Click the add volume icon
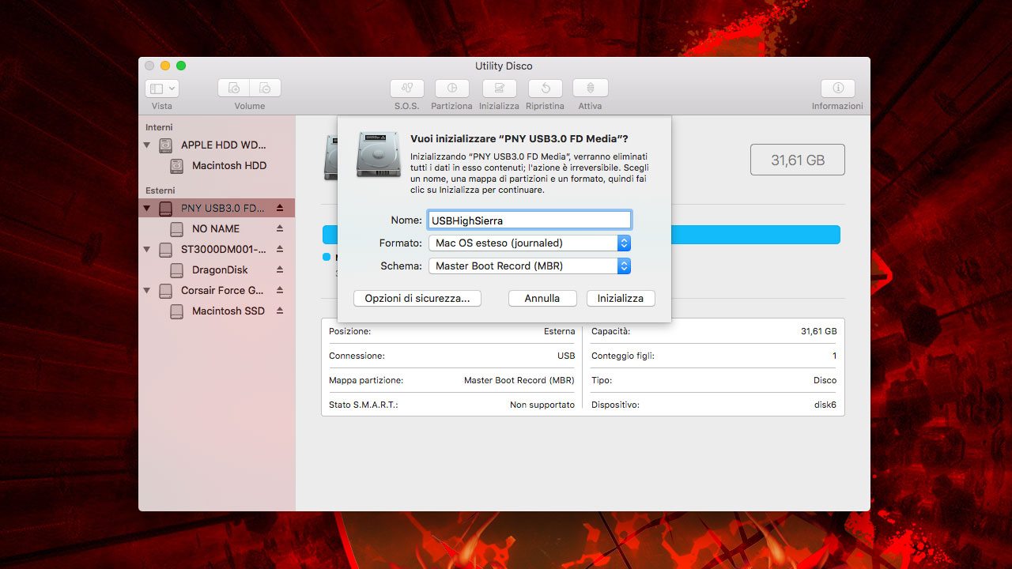 [234, 89]
